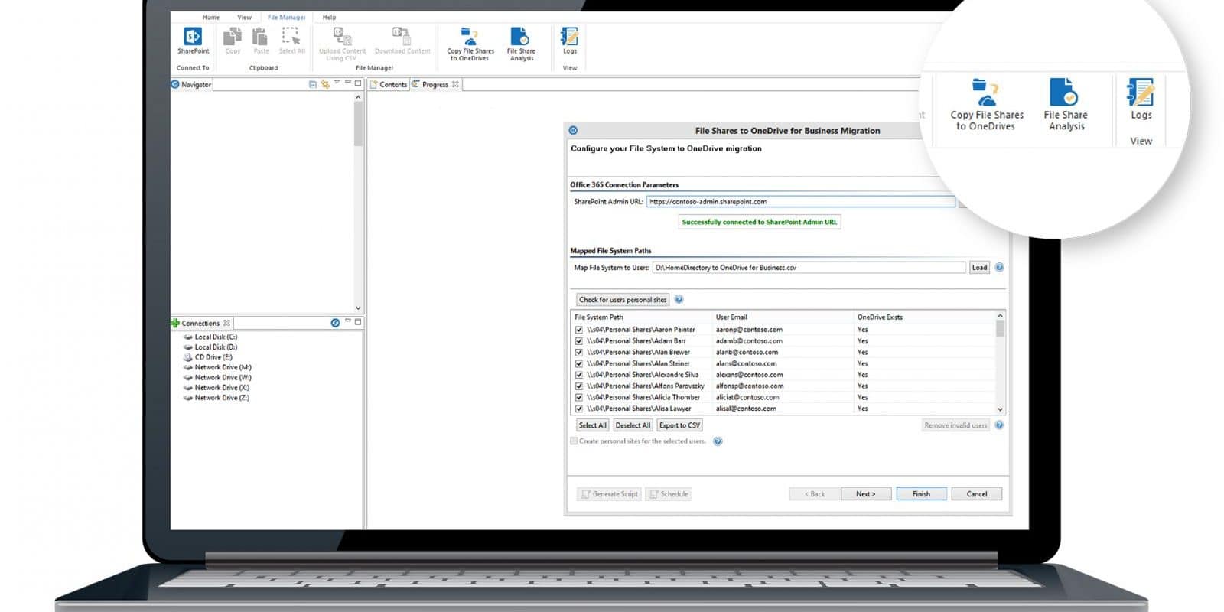Open Navigator view menu dropdown arrow
Image resolution: width=1224 pixels, height=612 pixels.
click(337, 83)
